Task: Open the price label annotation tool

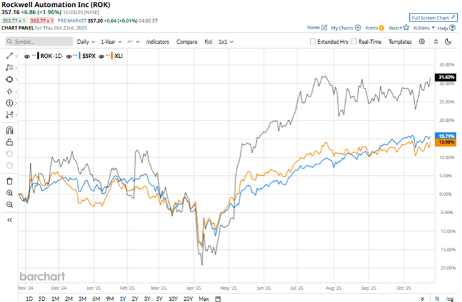Action: tap(9, 103)
